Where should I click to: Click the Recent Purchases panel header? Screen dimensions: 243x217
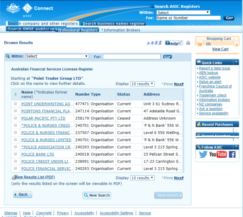pos(217,124)
